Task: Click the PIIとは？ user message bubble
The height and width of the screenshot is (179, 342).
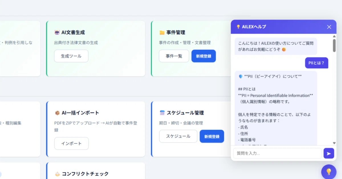Action: click(x=317, y=63)
